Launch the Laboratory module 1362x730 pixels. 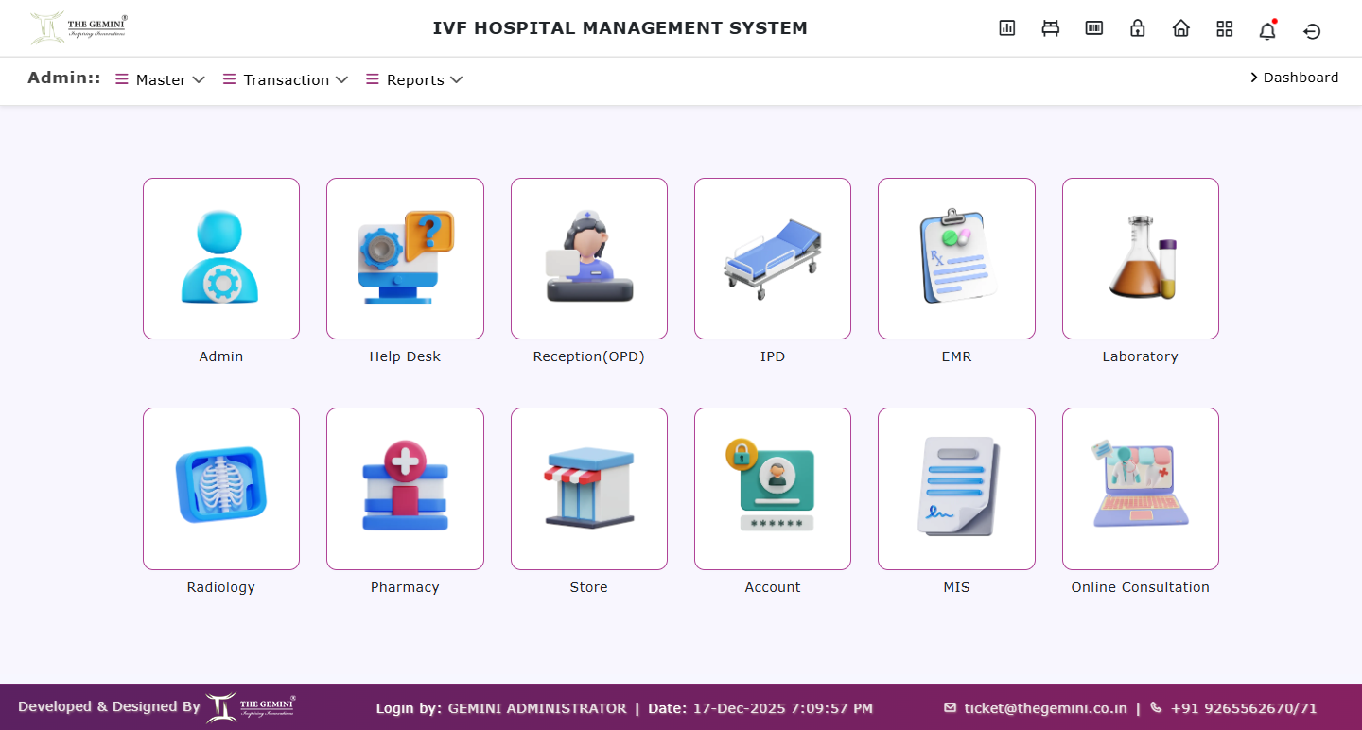click(1140, 258)
